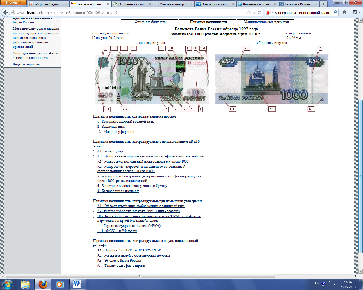The image size is (363, 290).
Task: Switch to the 'цб рф — Яндекс' tab
Action: 49,4
